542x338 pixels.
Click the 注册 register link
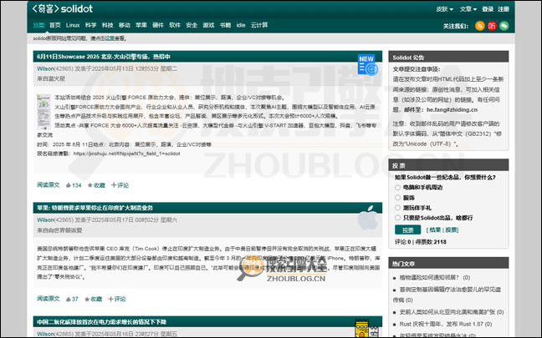tap(504, 9)
